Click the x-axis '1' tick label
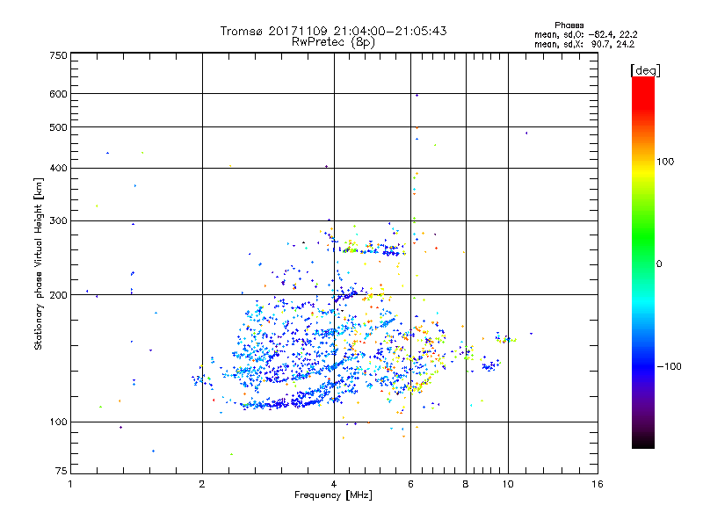The width and height of the screenshot is (703, 527). [70, 484]
